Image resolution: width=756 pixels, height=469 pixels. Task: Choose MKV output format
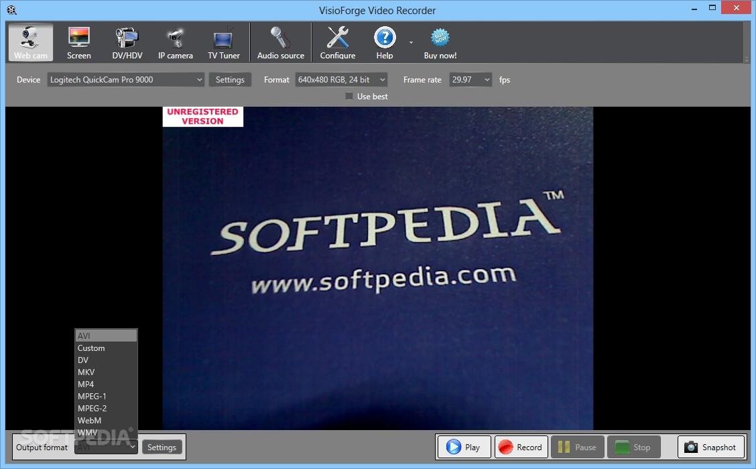(x=106, y=372)
